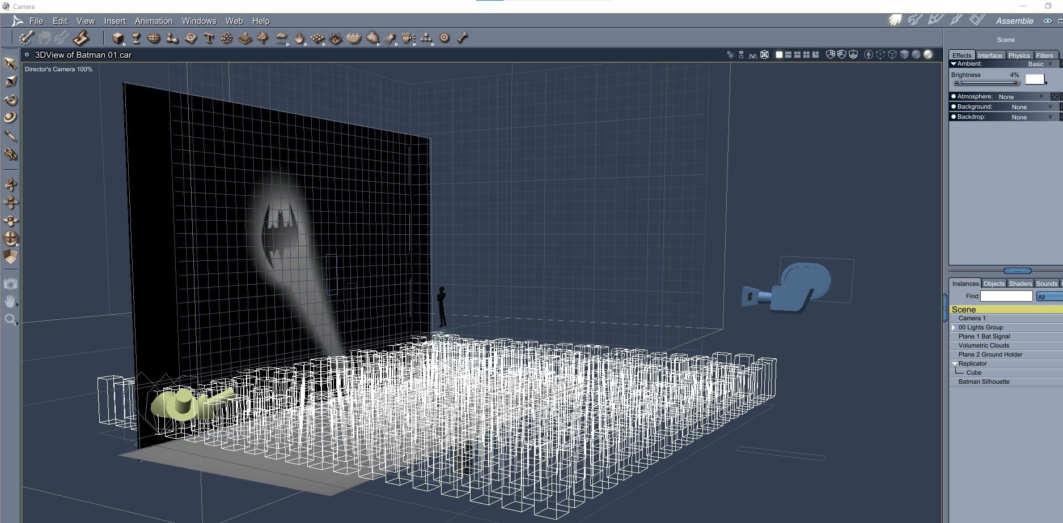Toggle the first working-box plane display
The image size is (1063, 523).
830,55
